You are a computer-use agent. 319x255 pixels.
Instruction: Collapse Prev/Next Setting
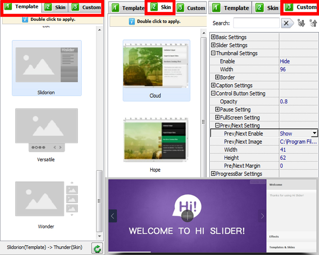pos(217,125)
